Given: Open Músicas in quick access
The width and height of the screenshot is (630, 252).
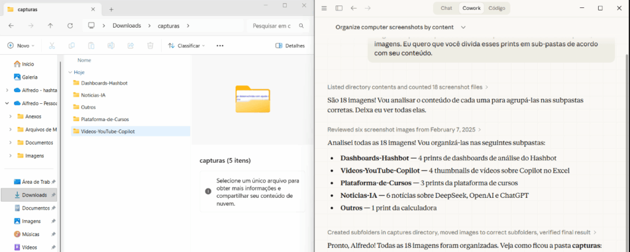Looking at the screenshot, I should click(x=31, y=234).
